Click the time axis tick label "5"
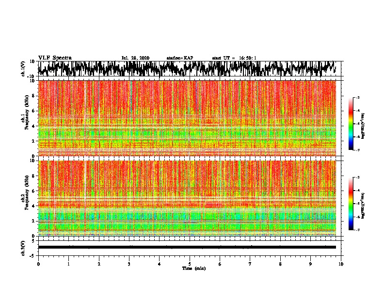384x296 pixels. click(x=190, y=264)
